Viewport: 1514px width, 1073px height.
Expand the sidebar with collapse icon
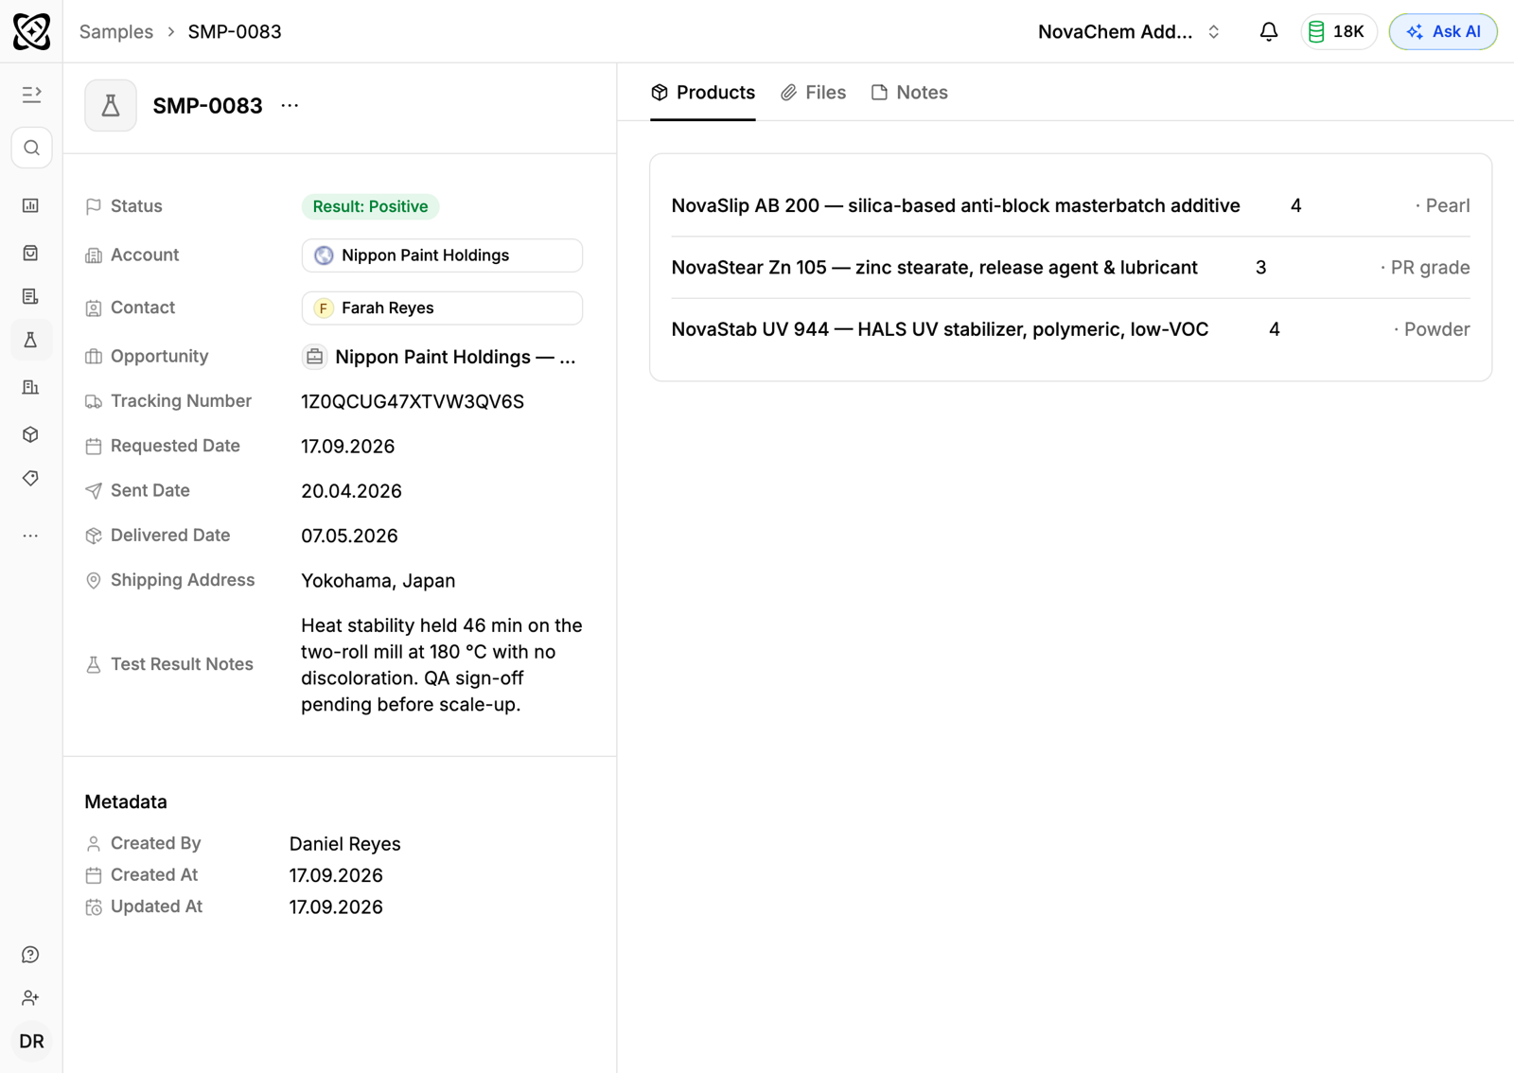pos(31,94)
